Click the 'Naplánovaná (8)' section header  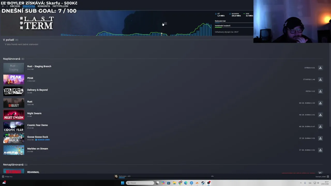(x=14, y=59)
